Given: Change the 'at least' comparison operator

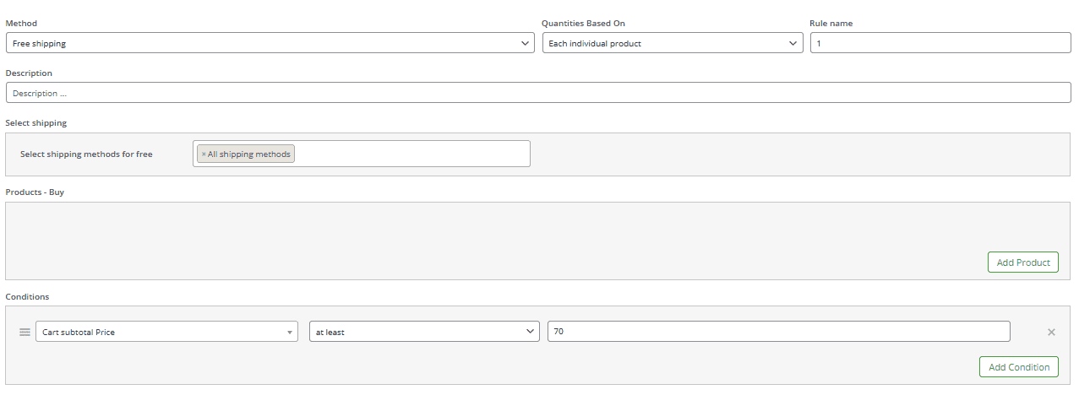Looking at the screenshot, I should point(423,332).
